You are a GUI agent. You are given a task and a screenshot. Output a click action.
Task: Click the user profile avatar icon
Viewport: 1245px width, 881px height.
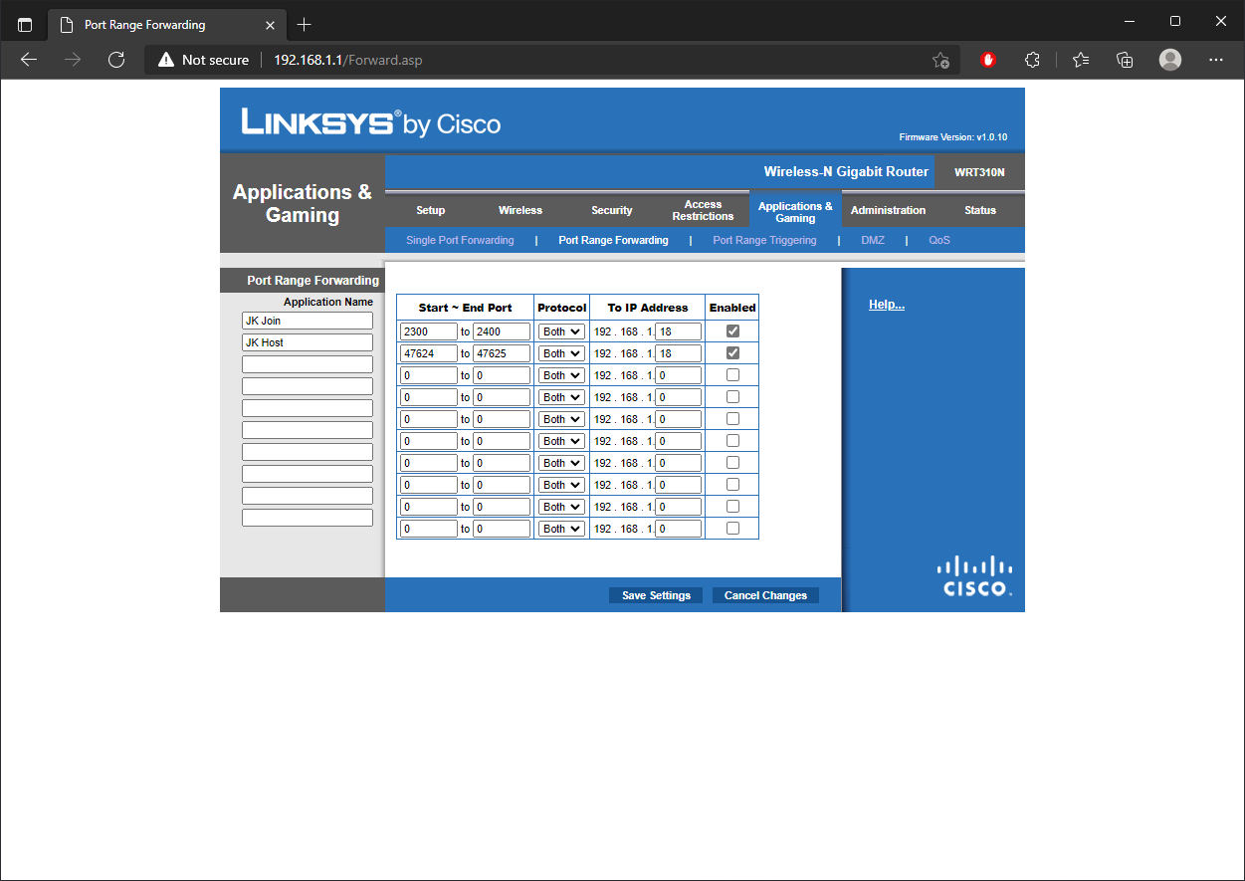pyautogui.click(x=1170, y=60)
